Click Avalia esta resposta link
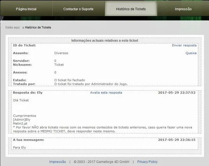209x166 pixels. [x=106, y=93]
